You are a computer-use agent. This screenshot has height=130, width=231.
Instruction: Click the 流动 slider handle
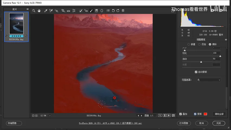pyautogui.click(x=201, y=62)
